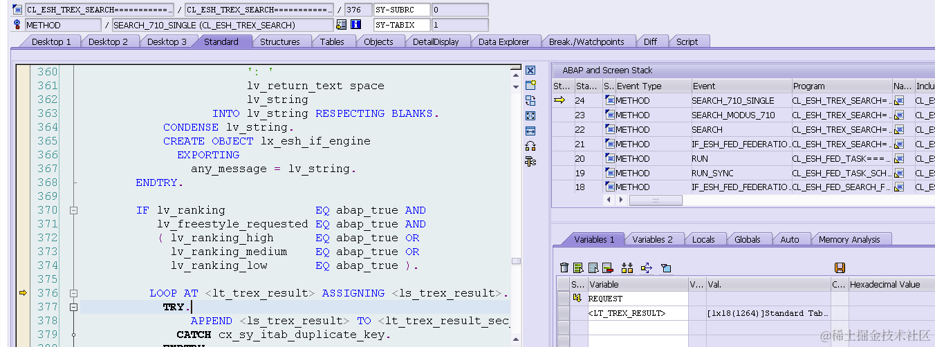Switch to Variables 2 tab
Screen dimensions: 935x347
(x=652, y=239)
